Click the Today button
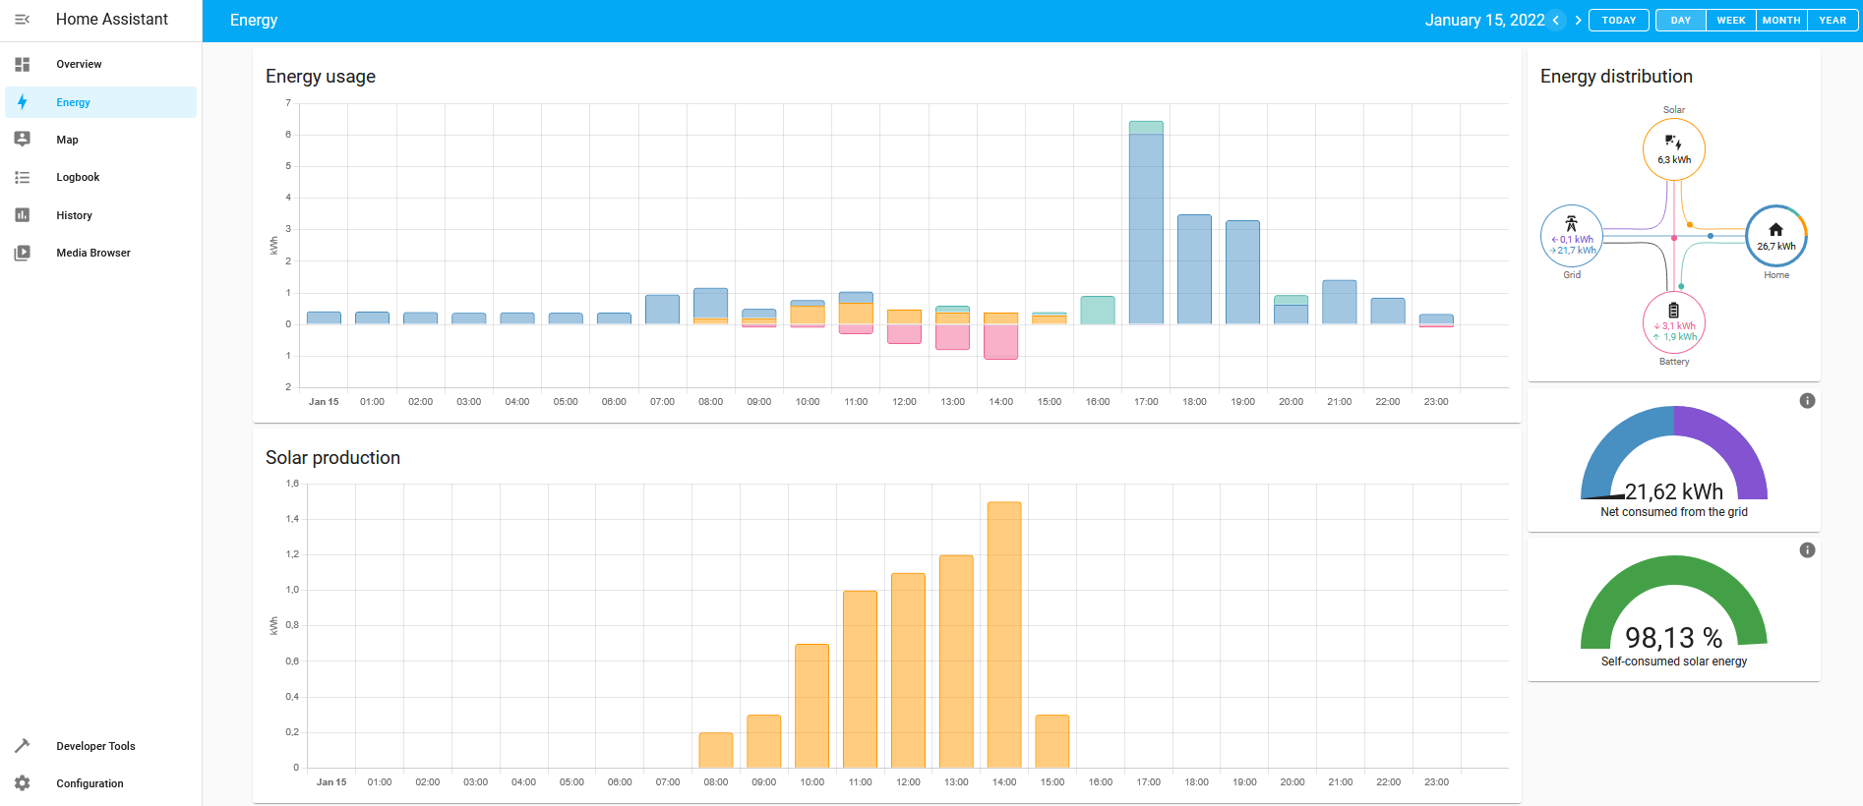Screen dimensions: 1863x806 point(1618,21)
